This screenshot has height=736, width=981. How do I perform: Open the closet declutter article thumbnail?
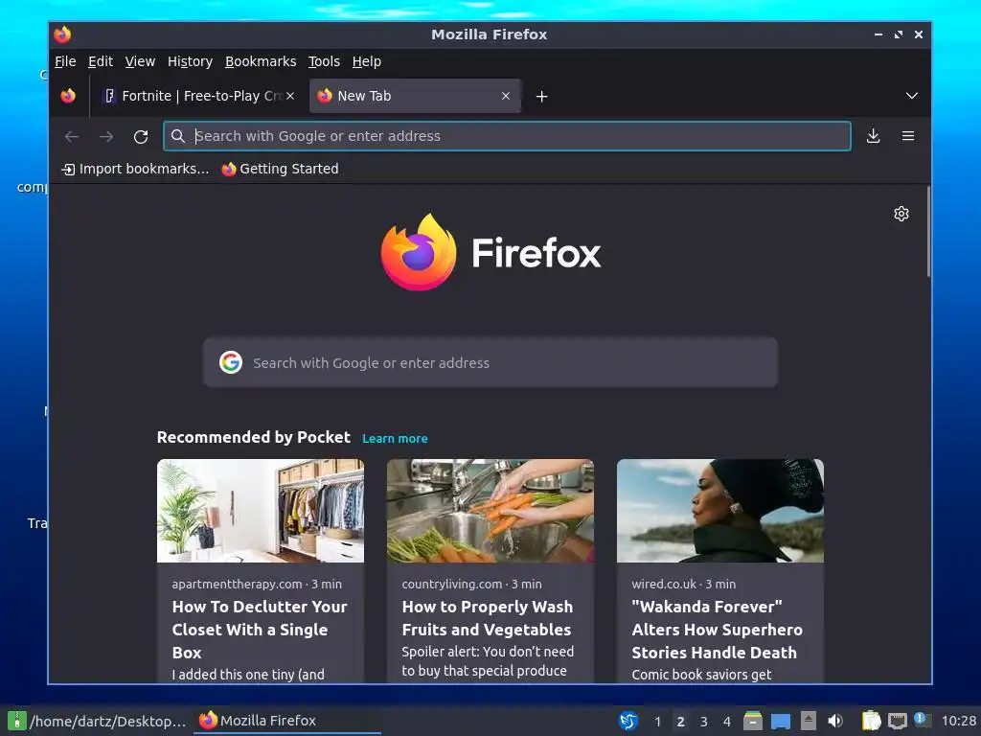[x=261, y=511]
